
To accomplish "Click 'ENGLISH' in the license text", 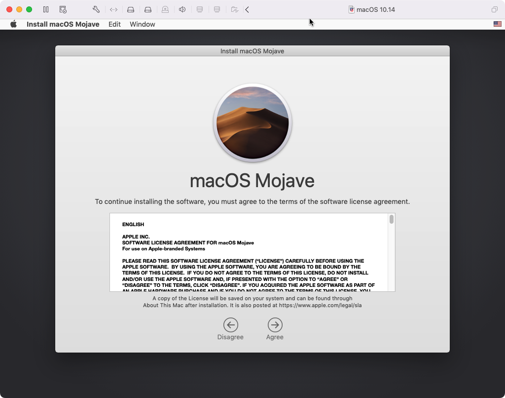I will [x=133, y=225].
